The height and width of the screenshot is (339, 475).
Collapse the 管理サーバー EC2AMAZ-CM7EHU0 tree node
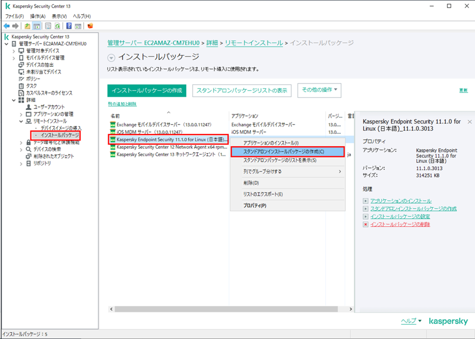[6, 44]
